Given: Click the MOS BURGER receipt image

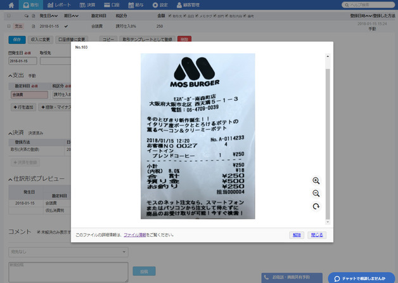Looking at the screenshot, I should (x=198, y=136).
